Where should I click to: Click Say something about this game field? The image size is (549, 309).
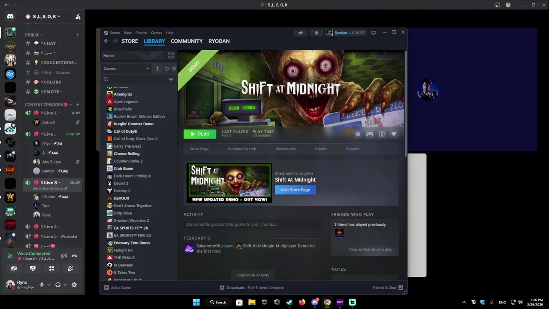point(253,224)
